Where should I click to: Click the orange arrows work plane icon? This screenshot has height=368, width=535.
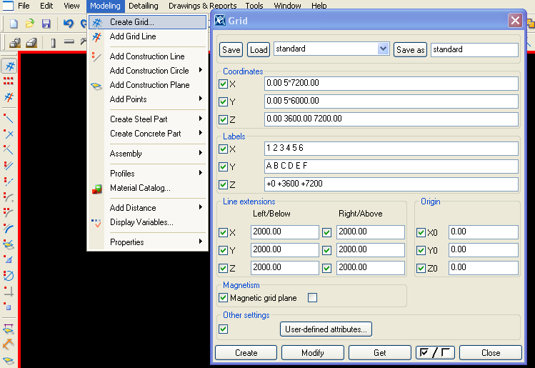pyautogui.click(x=9, y=344)
